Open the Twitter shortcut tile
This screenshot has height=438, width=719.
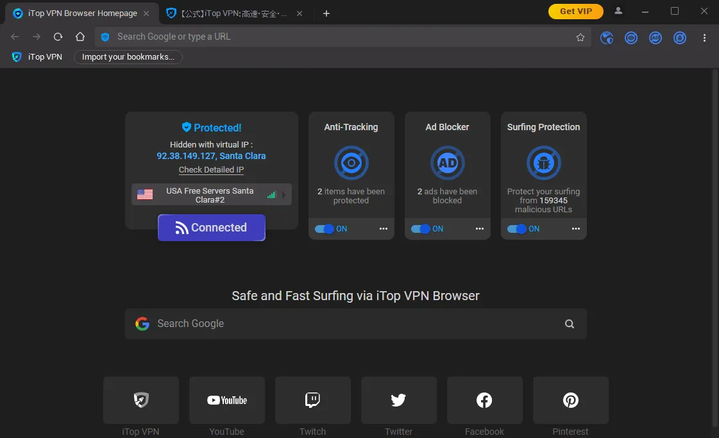[399, 400]
